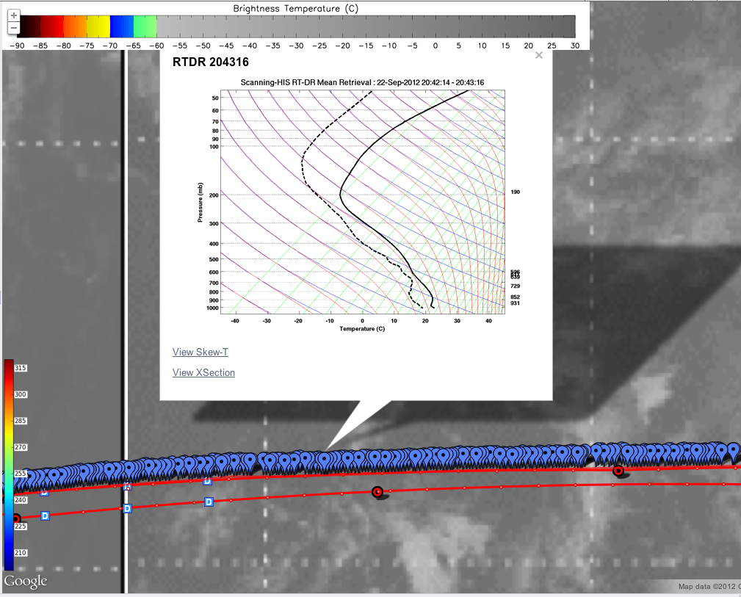741x597 pixels.
Task: Open the View Skew-T link
Action: tap(200, 352)
